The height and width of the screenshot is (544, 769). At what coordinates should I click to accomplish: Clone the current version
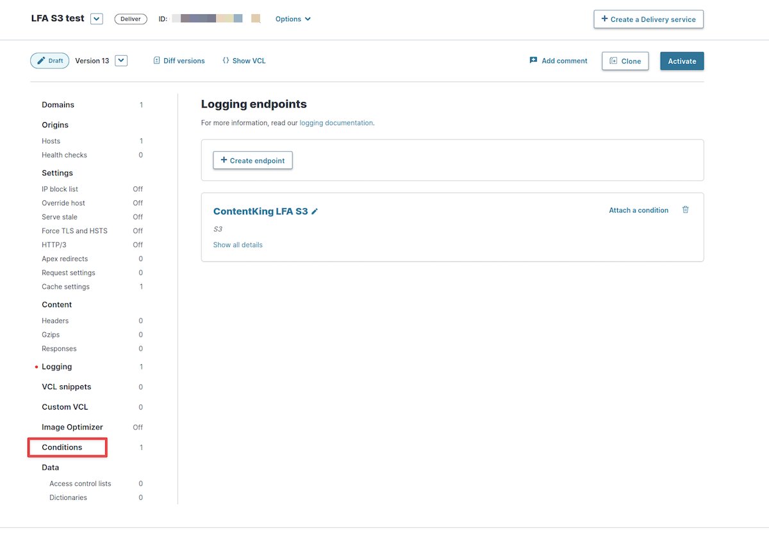(625, 61)
